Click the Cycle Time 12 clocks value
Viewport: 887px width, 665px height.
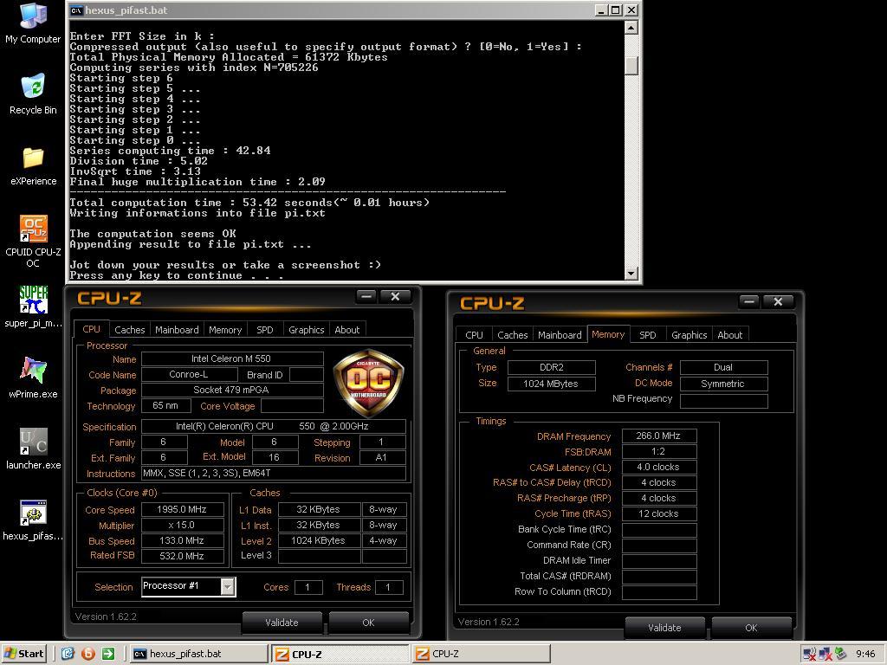click(x=659, y=514)
